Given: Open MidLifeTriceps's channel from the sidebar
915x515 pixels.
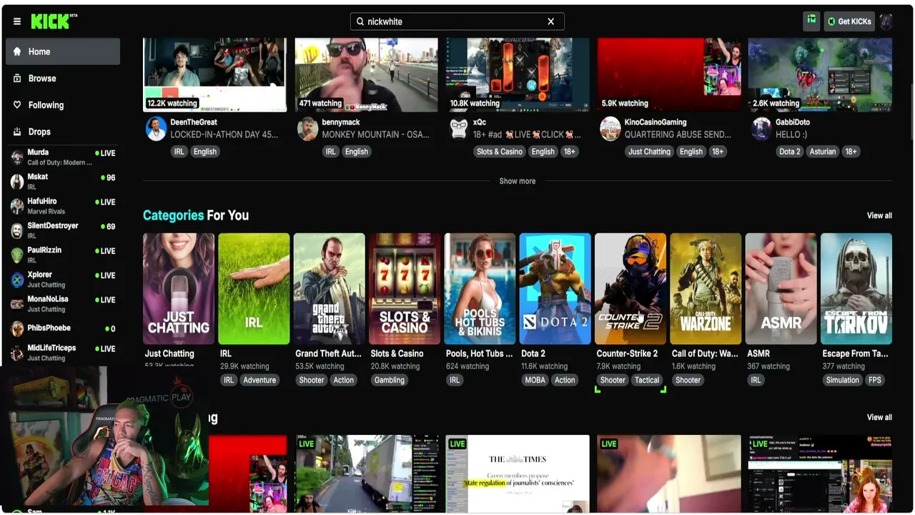Looking at the screenshot, I should tap(63, 353).
